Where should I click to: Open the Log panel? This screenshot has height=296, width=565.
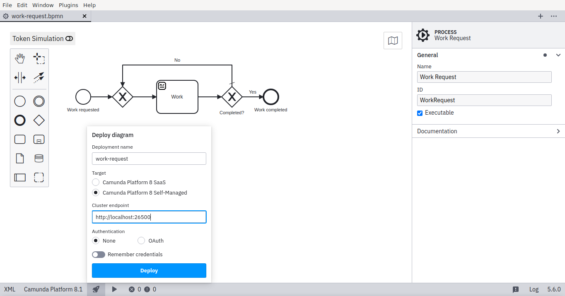pyautogui.click(x=534, y=289)
